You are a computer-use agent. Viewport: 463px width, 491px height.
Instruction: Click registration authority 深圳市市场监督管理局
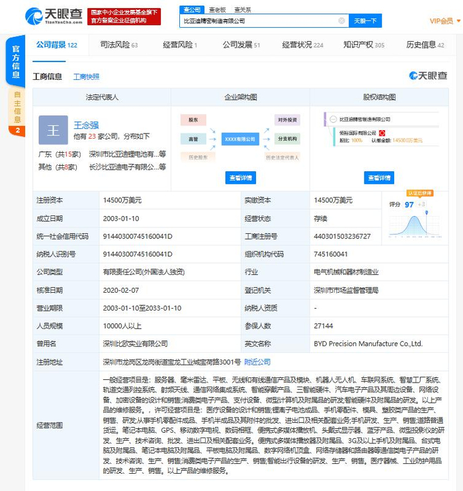[346, 290]
